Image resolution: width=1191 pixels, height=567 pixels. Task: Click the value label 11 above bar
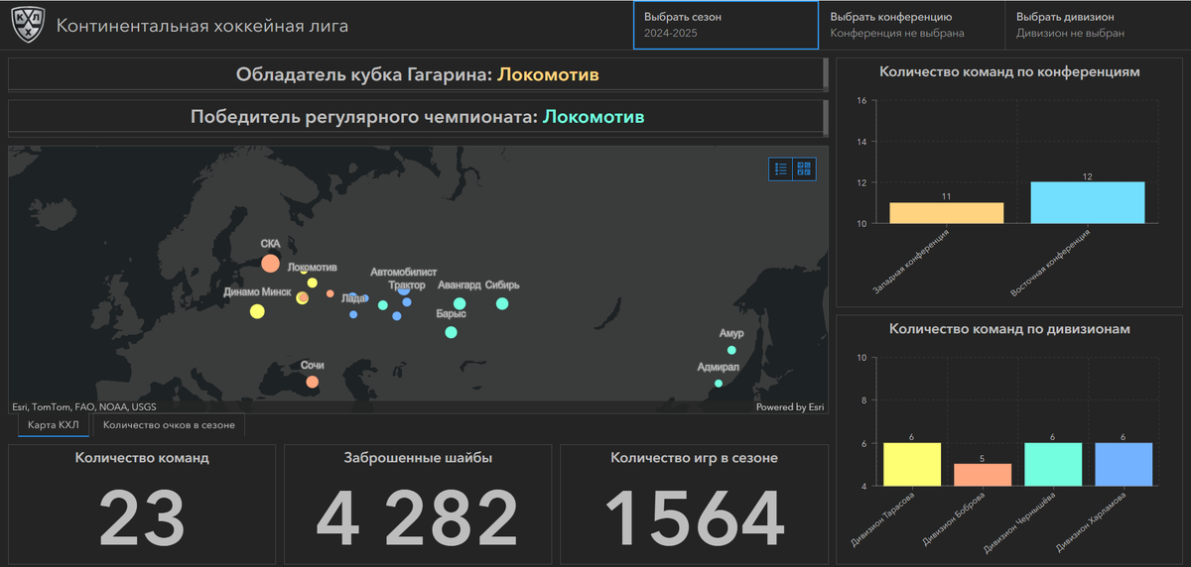(x=946, y=197)
